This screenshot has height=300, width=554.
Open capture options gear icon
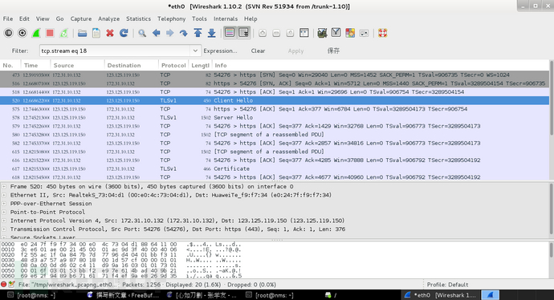[x=22, y=33]
